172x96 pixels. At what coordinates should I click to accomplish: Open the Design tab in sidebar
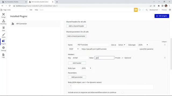pos(3,15)
